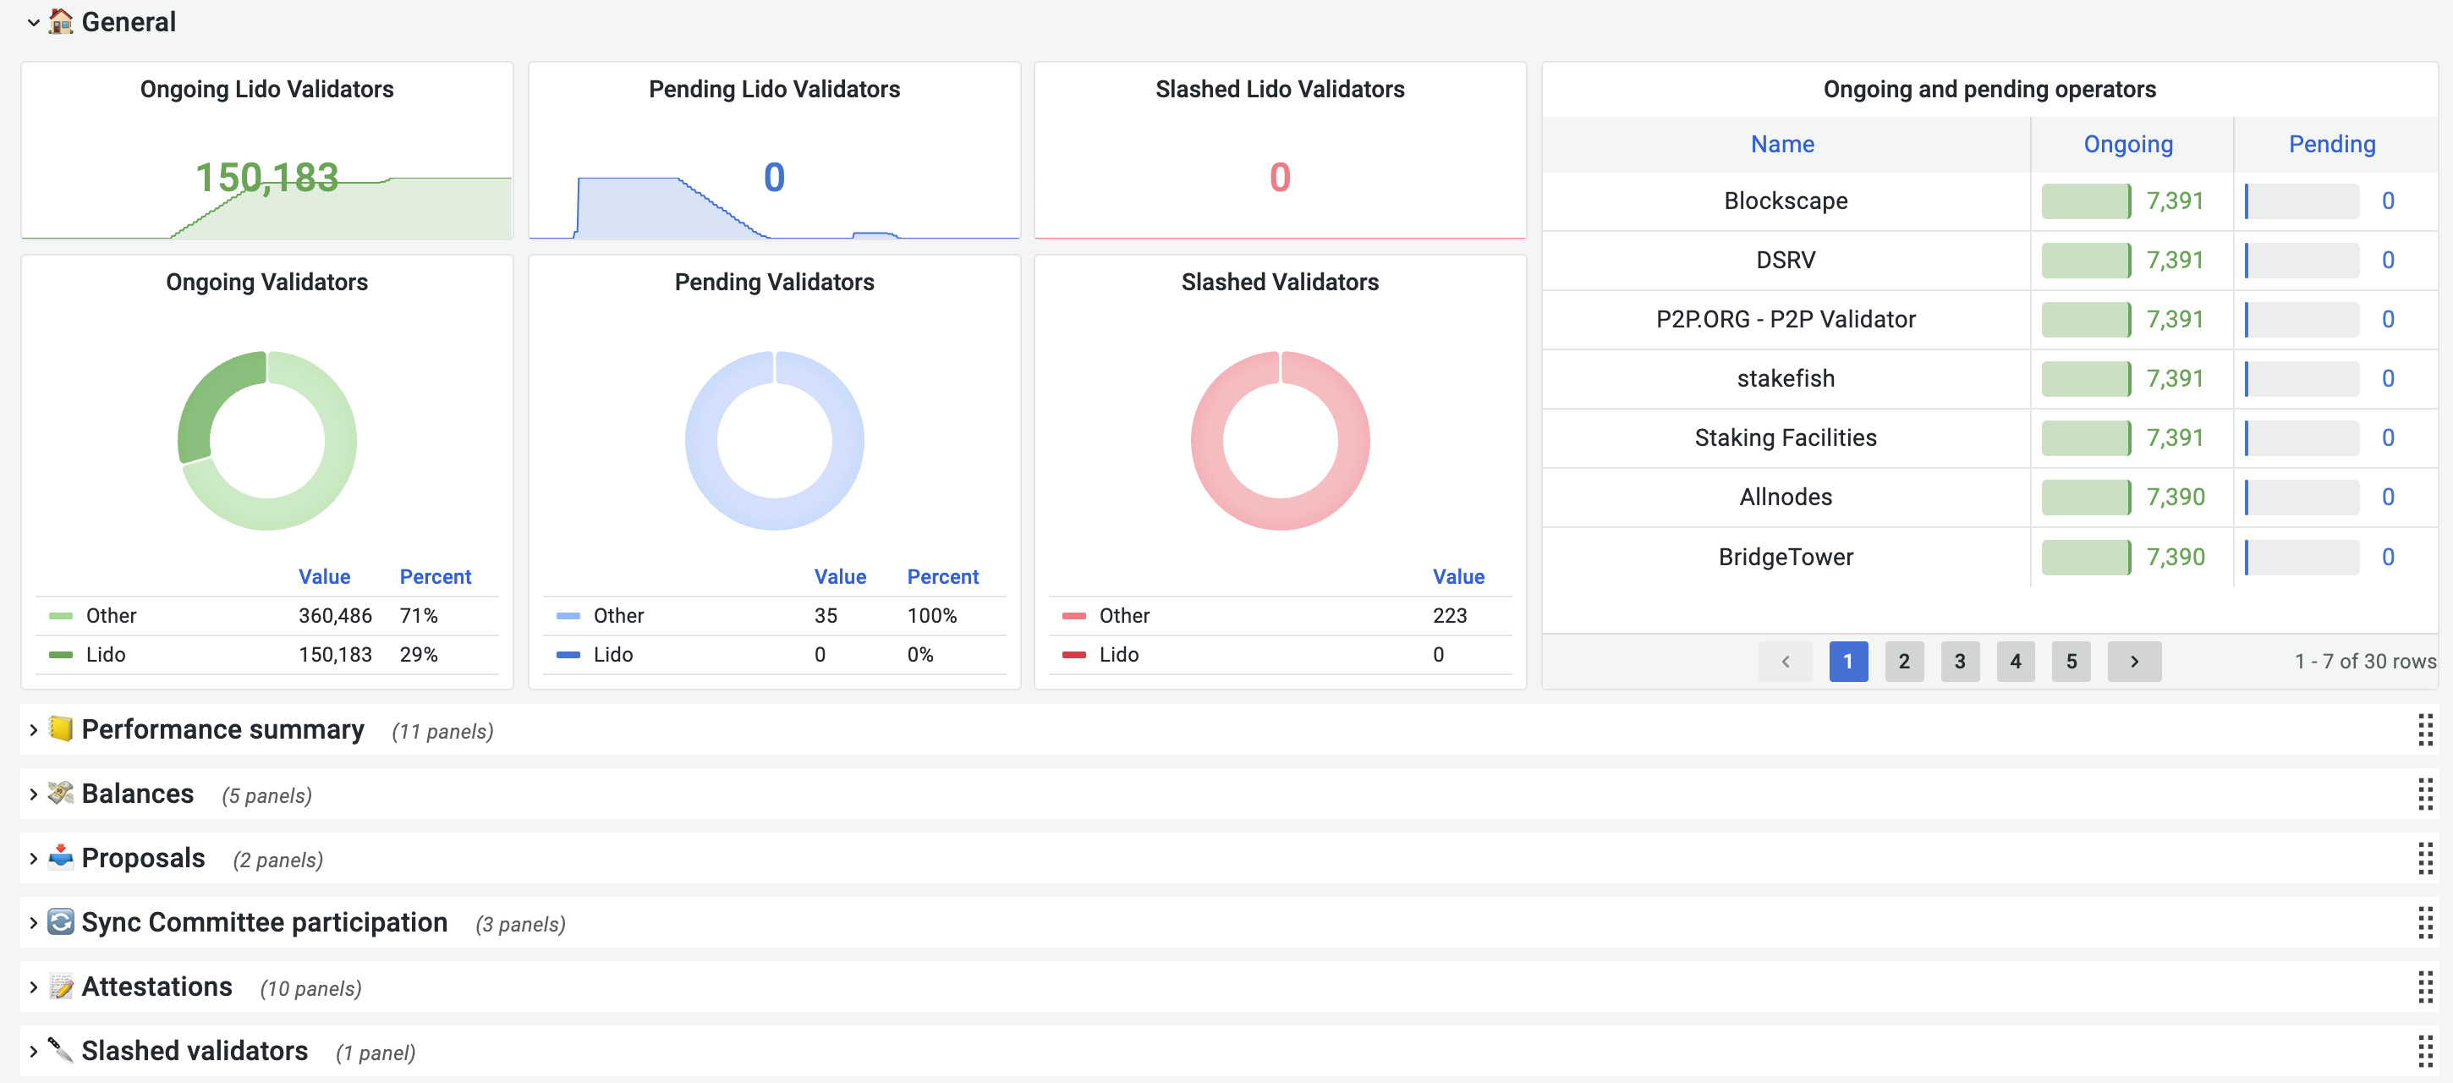The image size is (2453, 1083).
Task: Toggle Other series in Pending Validators legend
Action: point(618,615)
